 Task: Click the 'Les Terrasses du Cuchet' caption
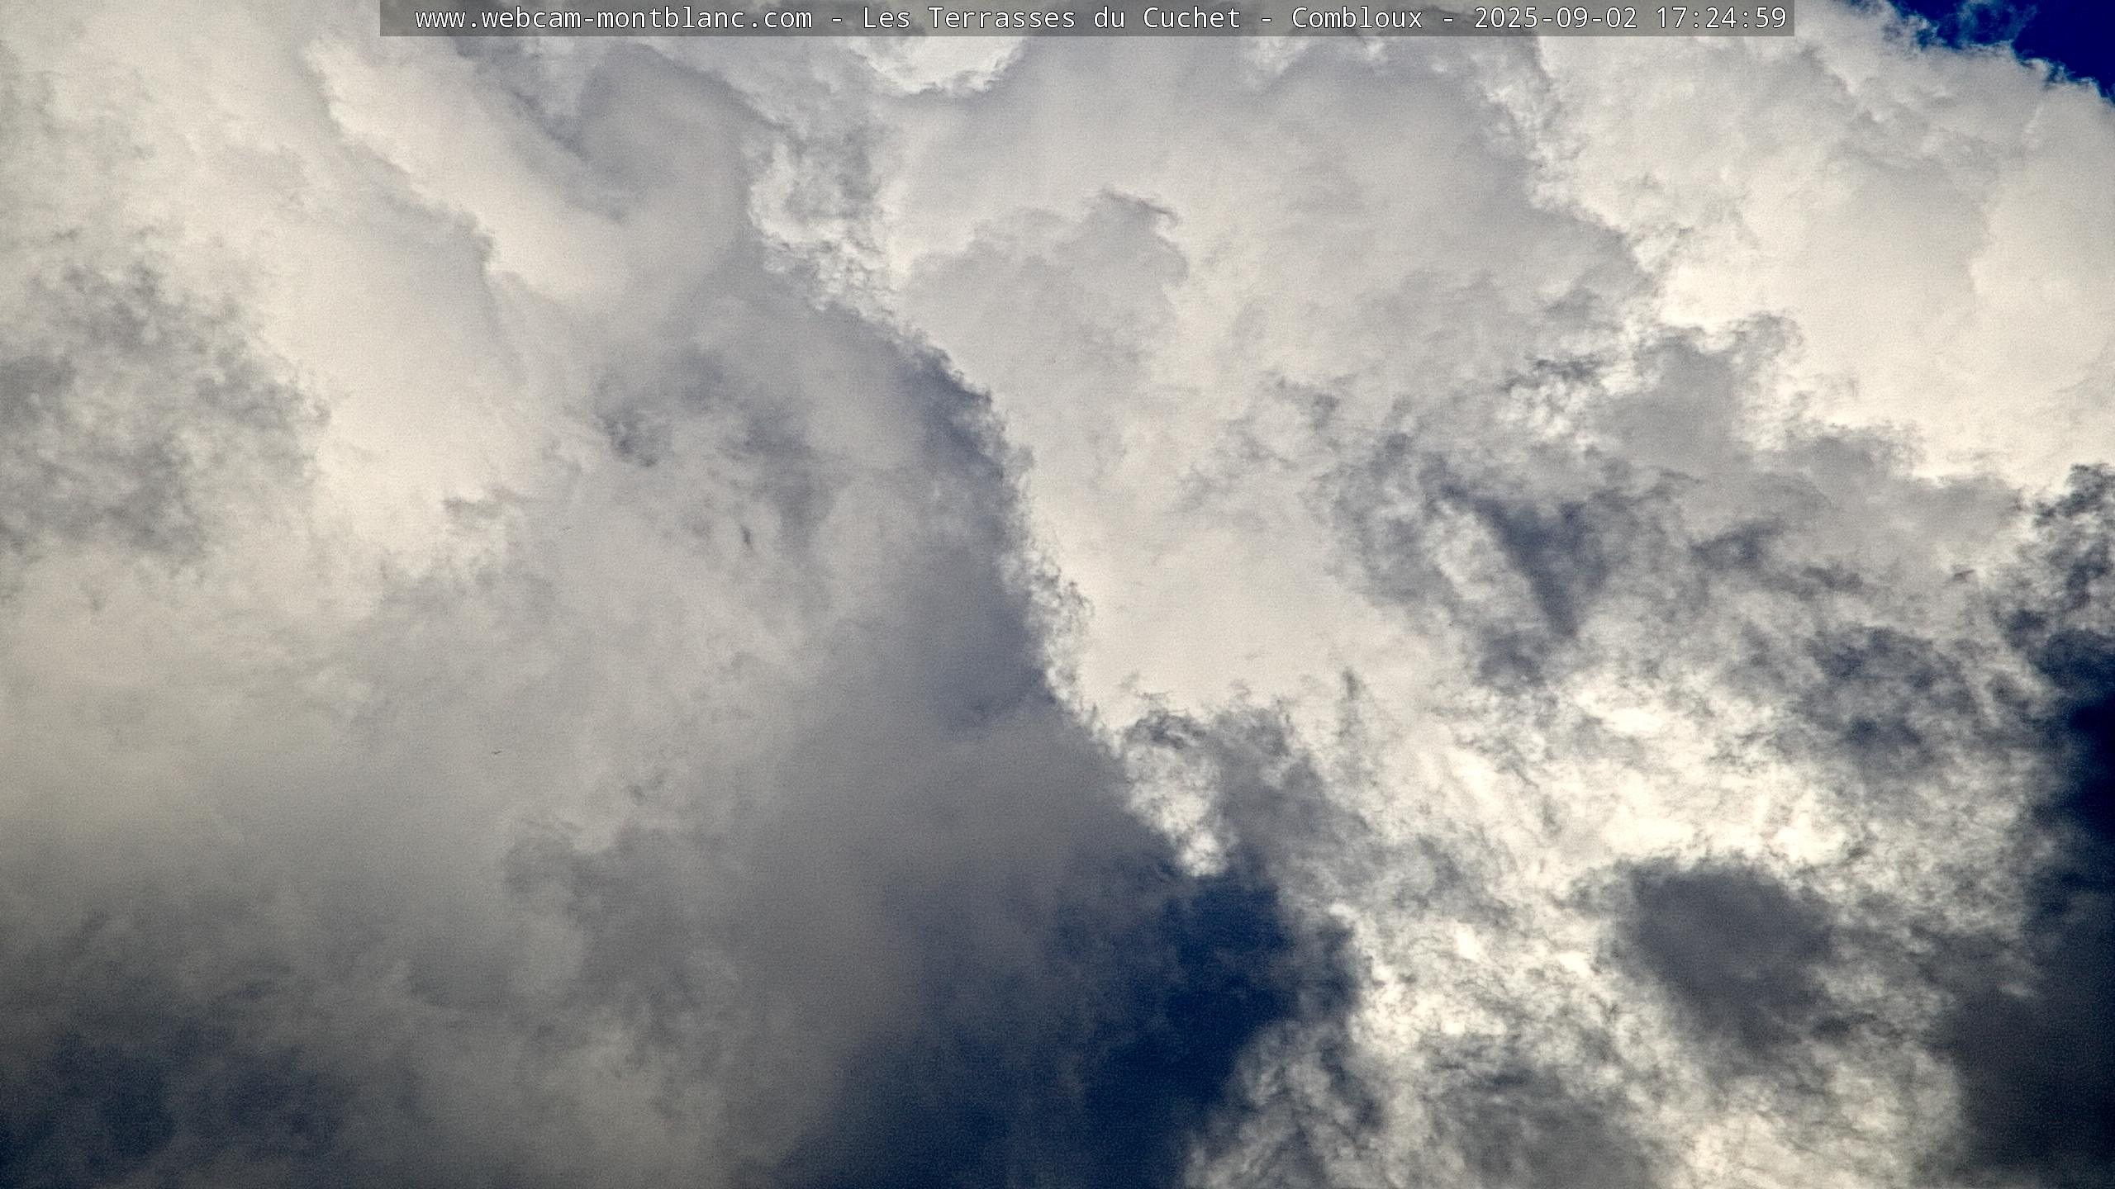[x=1052, y=18]
